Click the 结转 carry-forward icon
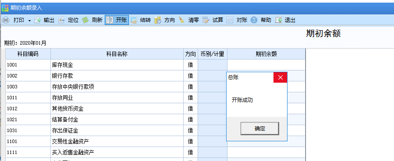394x161 pixels. 133,20
